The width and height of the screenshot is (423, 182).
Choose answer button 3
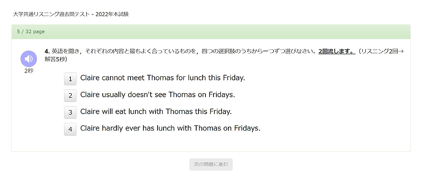tap(70, 112)
